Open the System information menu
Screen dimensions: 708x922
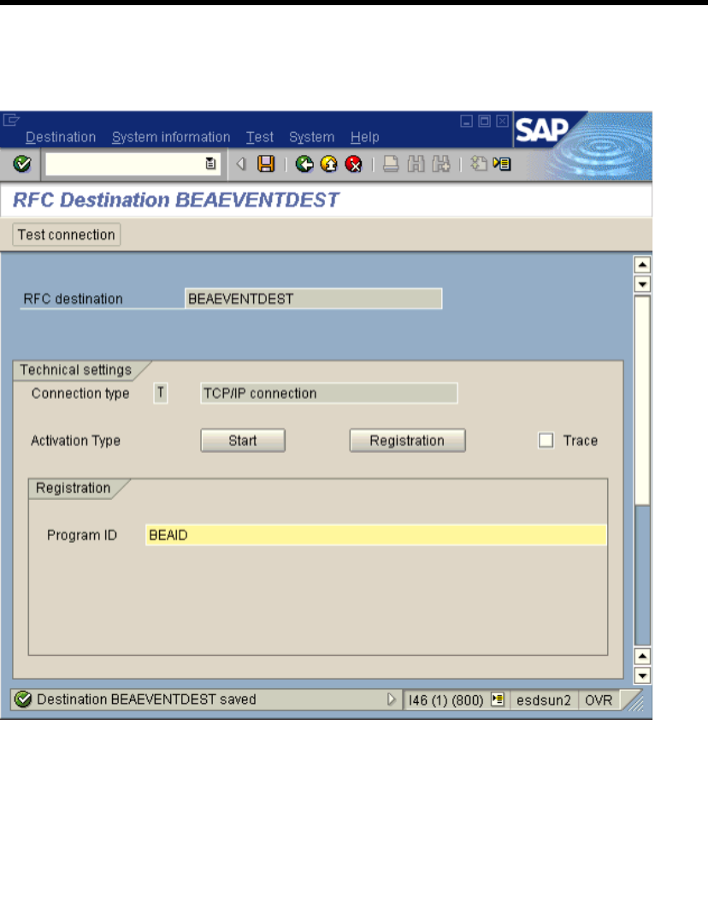(171, 137)
